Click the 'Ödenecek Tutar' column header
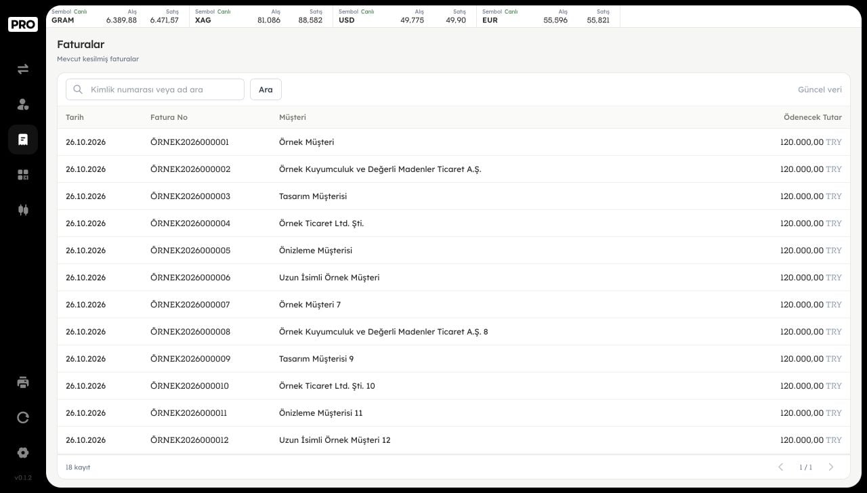Image resolution: width=867 pixels, height=493 pixels. (813, 117)
